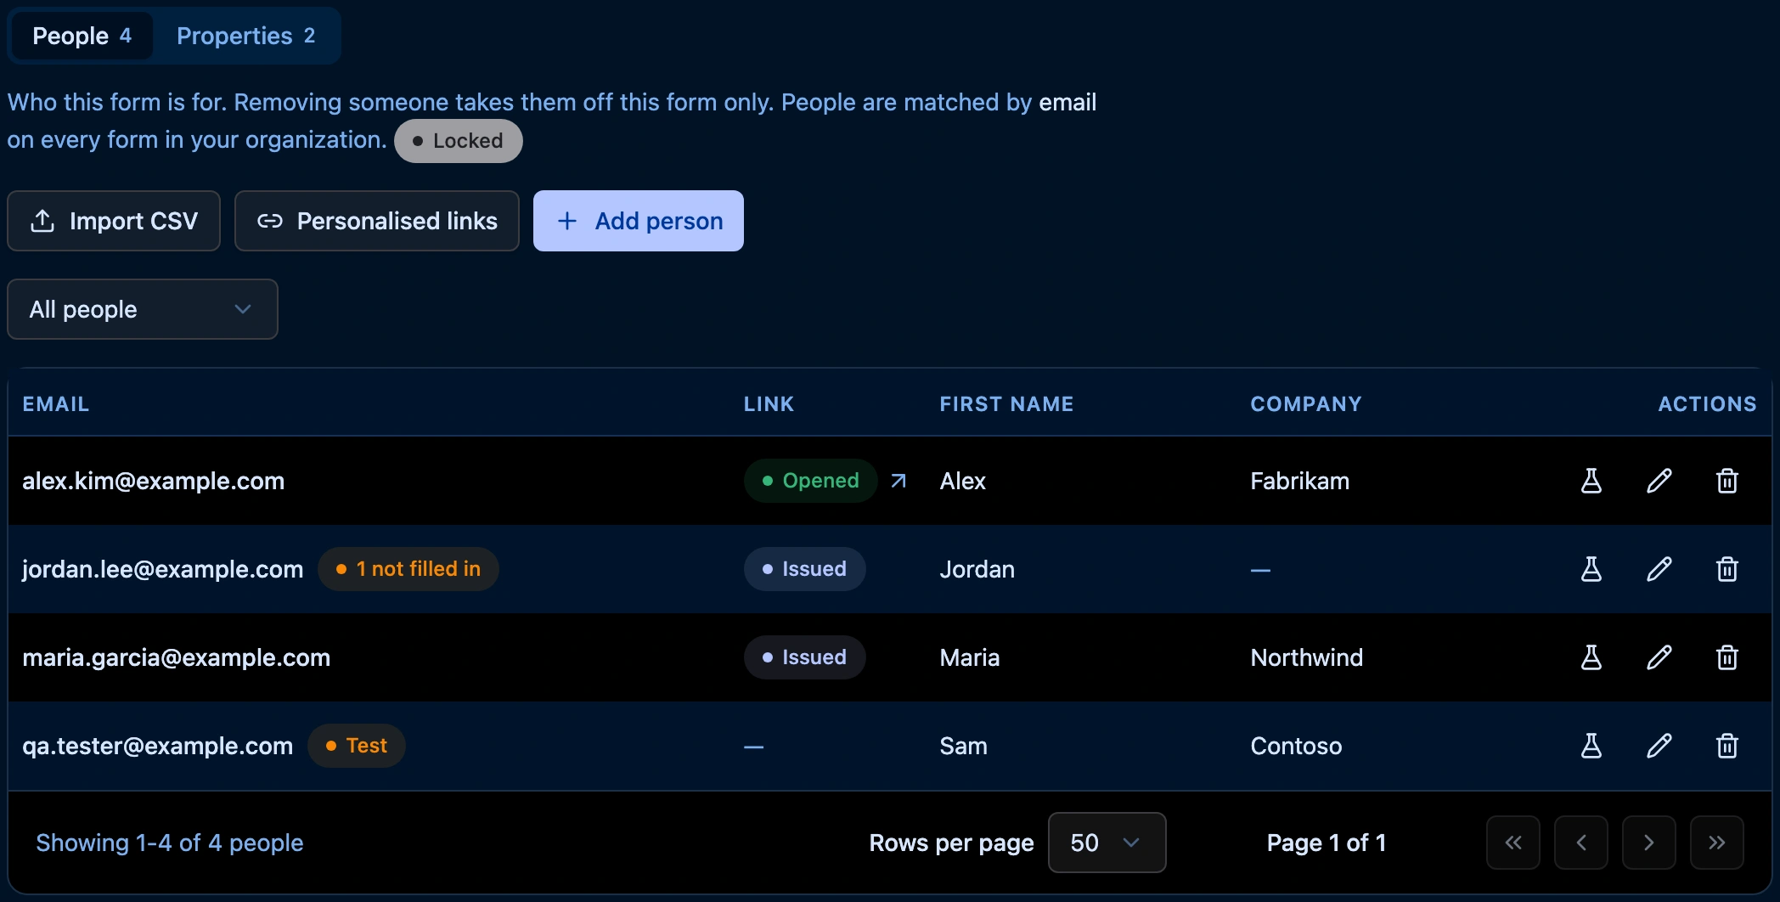The image size is (1780, 902).
Task: Click the flask icon for qa.tester@example.com
Action: tap(1591, 746)
